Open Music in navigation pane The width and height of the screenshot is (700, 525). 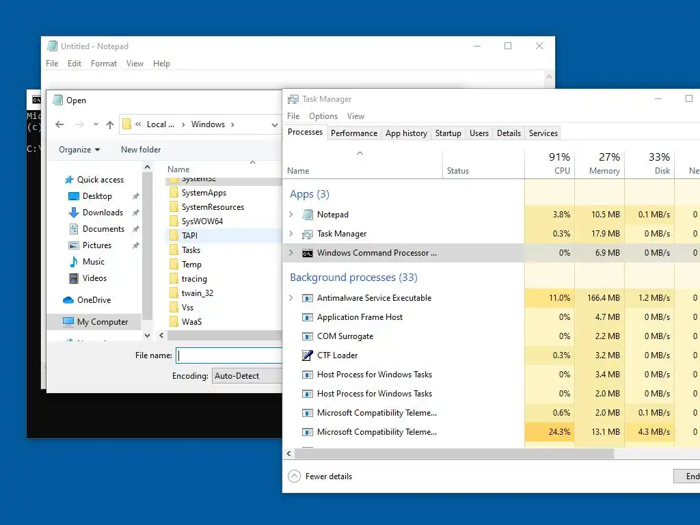pyautogui.click(x=93, y=262)
